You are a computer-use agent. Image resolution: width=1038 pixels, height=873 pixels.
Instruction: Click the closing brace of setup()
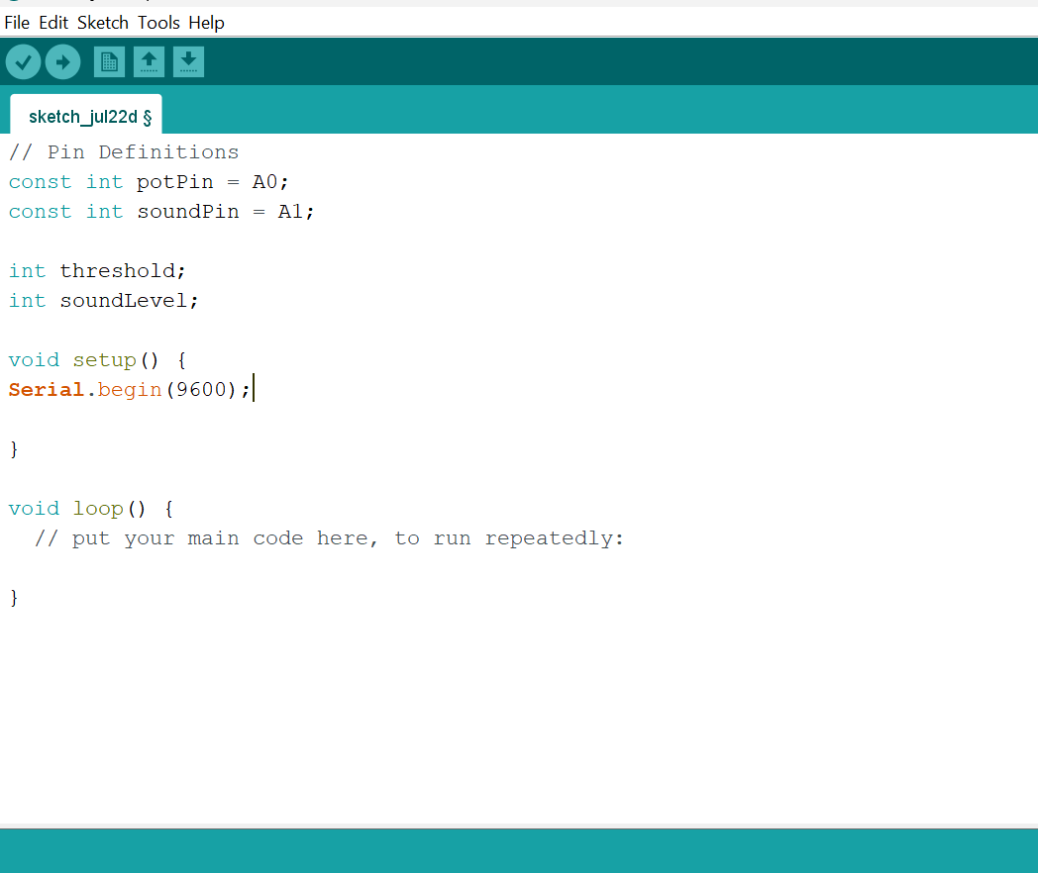[14, 449]
